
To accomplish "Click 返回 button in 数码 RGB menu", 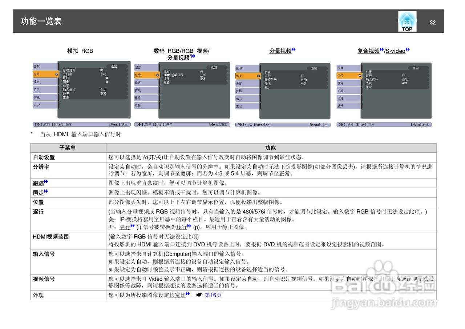I will pyautogui.click(x=217, y=67).
